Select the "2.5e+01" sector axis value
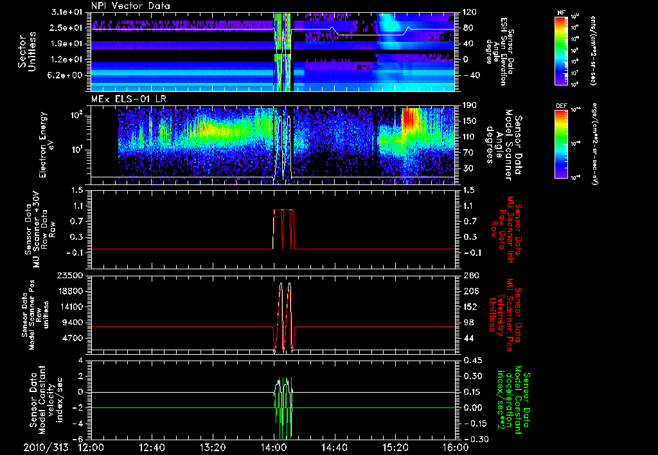The image size is (658, 455). coord(66,28)
